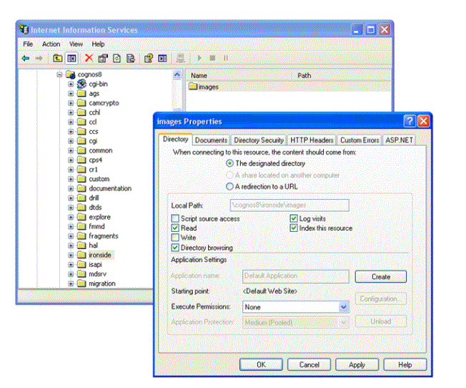This screenshot has width=466, height=388.
Task: Click the Stop item square icon
Action: (212, 58)
